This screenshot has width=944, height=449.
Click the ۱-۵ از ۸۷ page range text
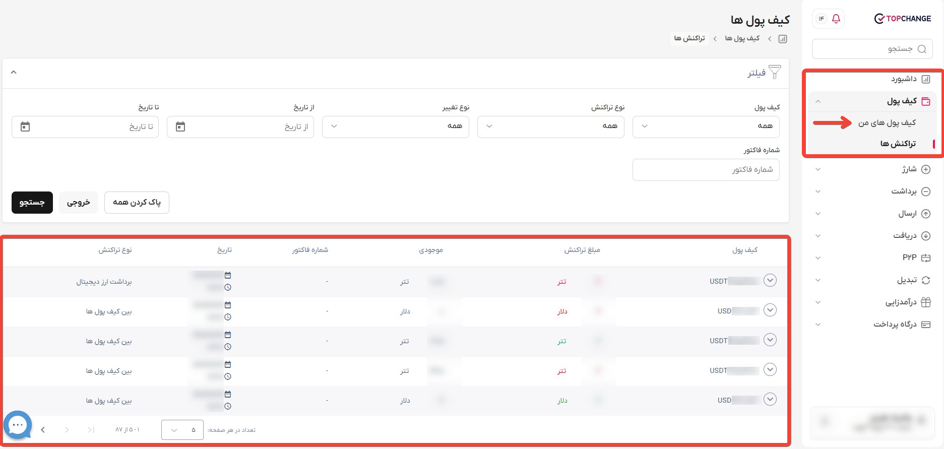pos(128,430)
